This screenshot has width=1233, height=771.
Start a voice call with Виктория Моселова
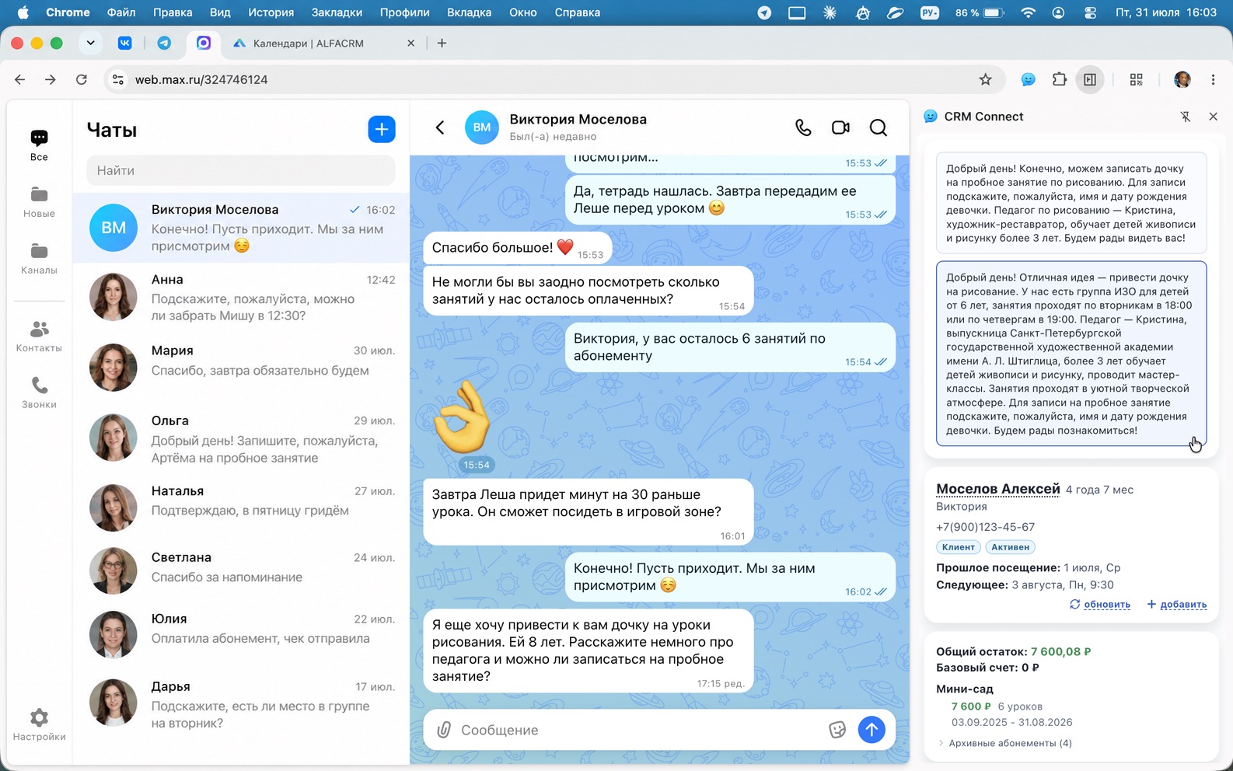pyautogui.click(x=803, y=127)
